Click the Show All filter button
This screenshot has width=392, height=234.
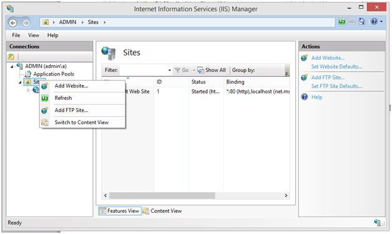click(x=212, y=71)
